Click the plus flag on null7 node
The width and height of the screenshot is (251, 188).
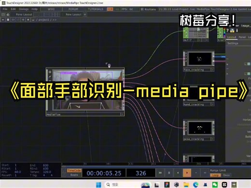pos(207,40)
